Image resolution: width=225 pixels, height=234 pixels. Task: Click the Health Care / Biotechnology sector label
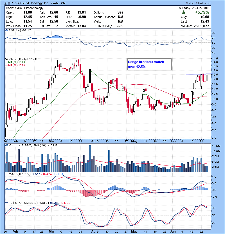(24, 8)
